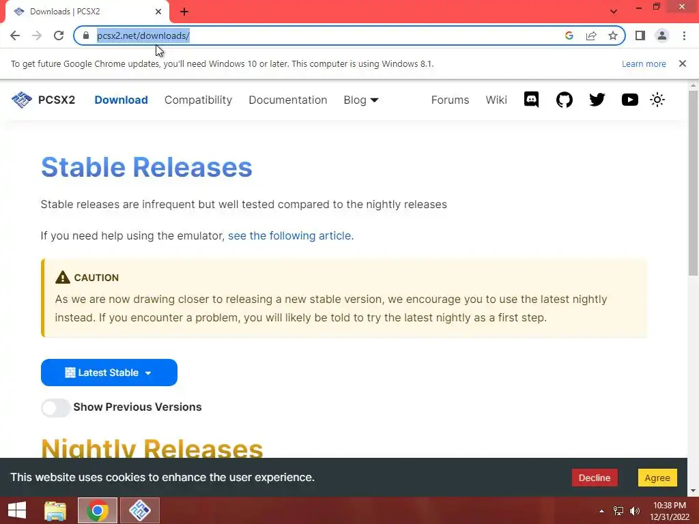This screenshot has height=524, width=699.
Task: Click the Stable Releases heading
Action: click(147, 168)
